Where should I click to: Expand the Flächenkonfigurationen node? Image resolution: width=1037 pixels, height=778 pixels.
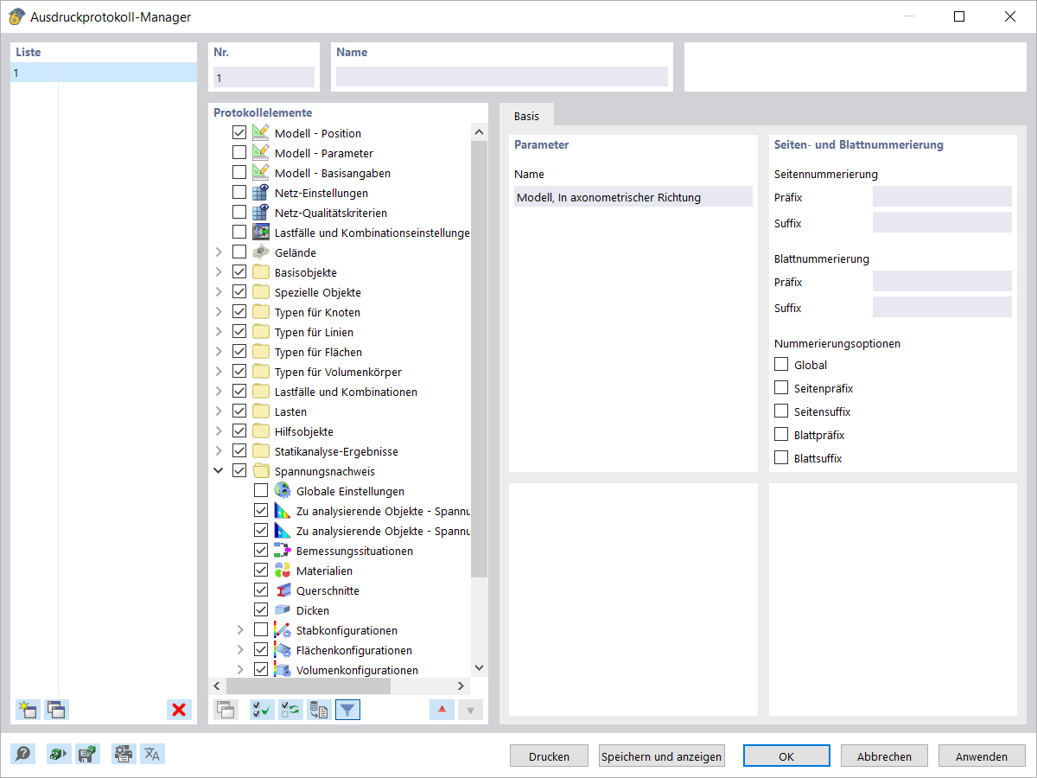tap(240, 650)
